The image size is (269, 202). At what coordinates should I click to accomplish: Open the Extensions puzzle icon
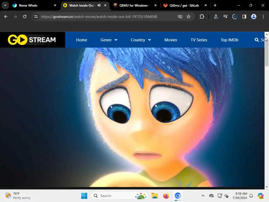(x=202, y=17)
